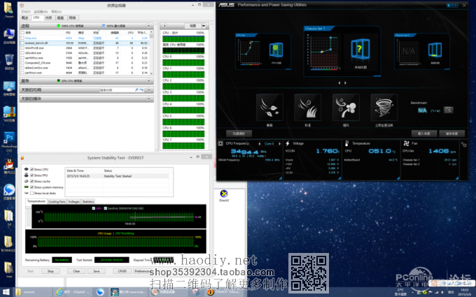
Task: Open the Recycle Bin desktop icon
Action: [9, 59]
